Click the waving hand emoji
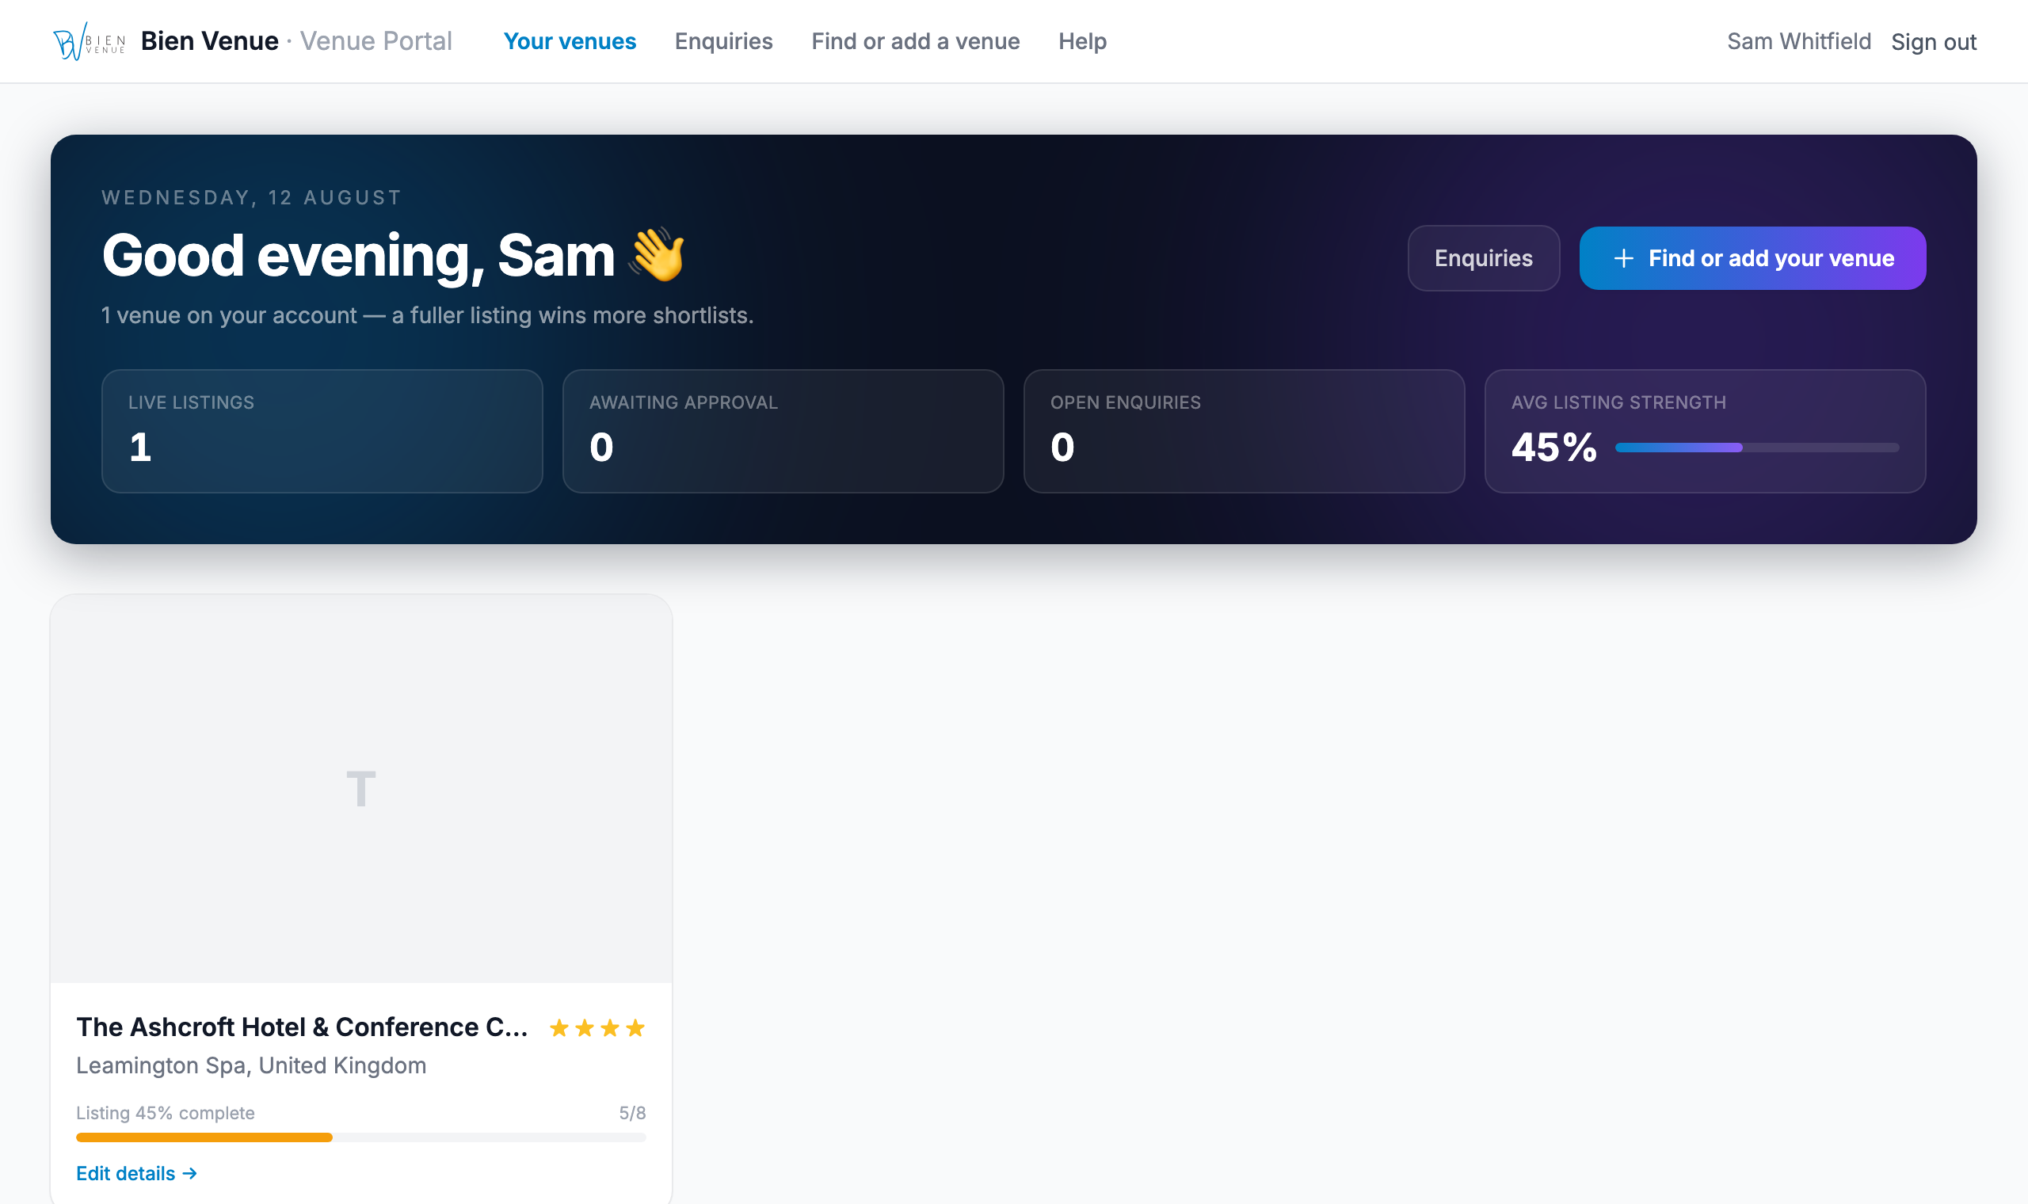Screen dimensions: 2028x1204 658,255
